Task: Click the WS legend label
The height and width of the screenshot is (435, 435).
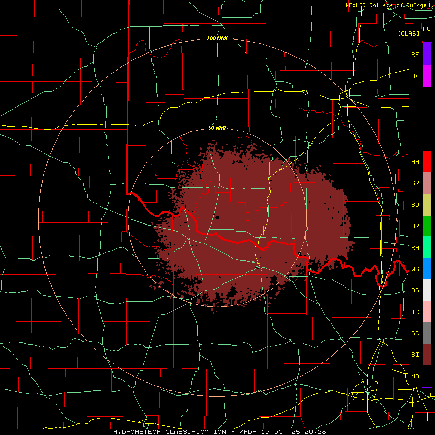Action: point(415,269)
